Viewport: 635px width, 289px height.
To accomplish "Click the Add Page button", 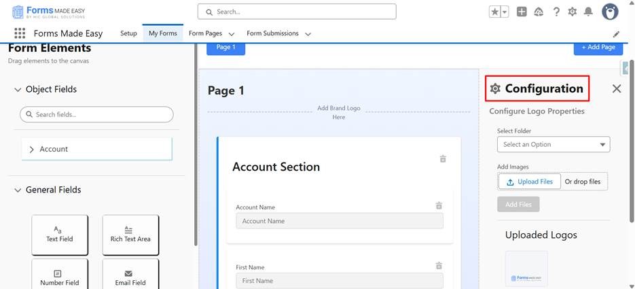I will [598, 47].
